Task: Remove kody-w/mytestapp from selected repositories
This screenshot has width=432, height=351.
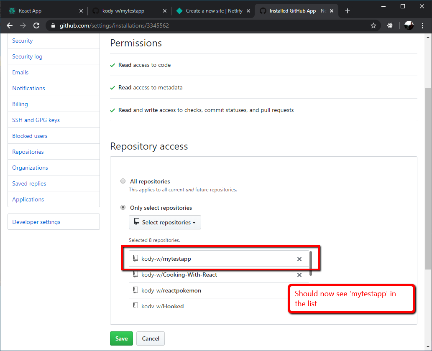Action: (x=299, y=259)
